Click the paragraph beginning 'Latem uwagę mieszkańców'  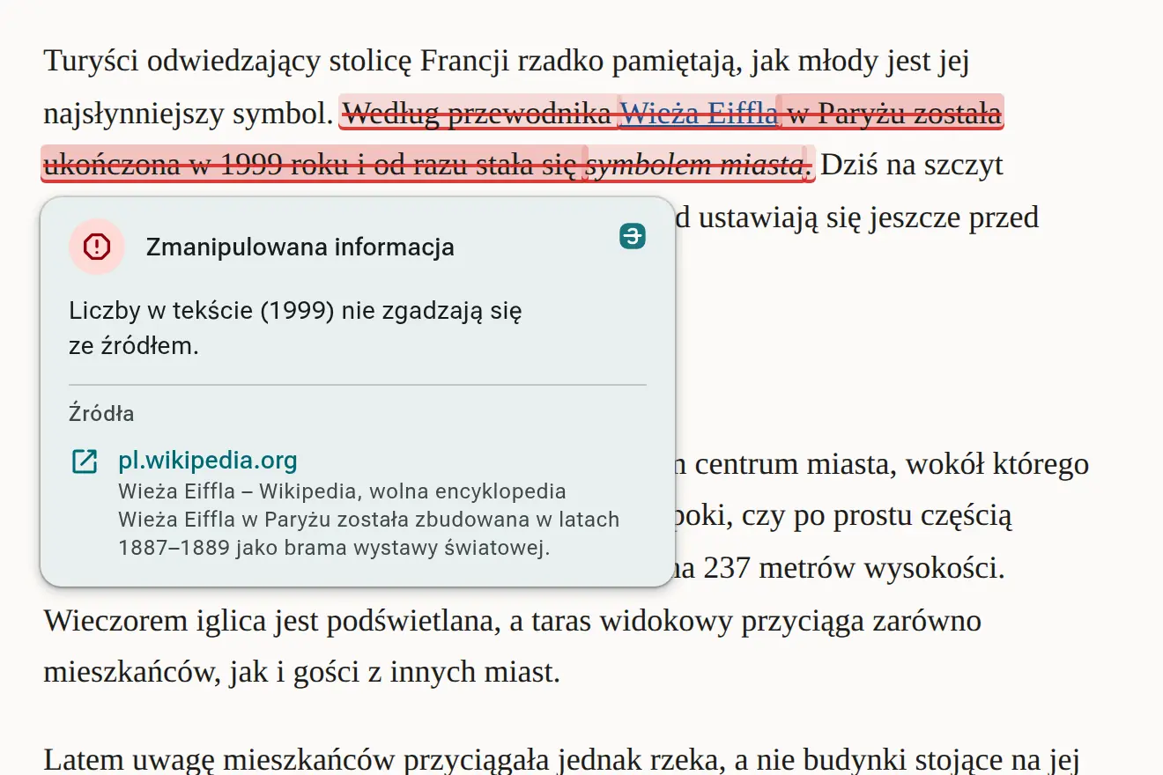562,759
